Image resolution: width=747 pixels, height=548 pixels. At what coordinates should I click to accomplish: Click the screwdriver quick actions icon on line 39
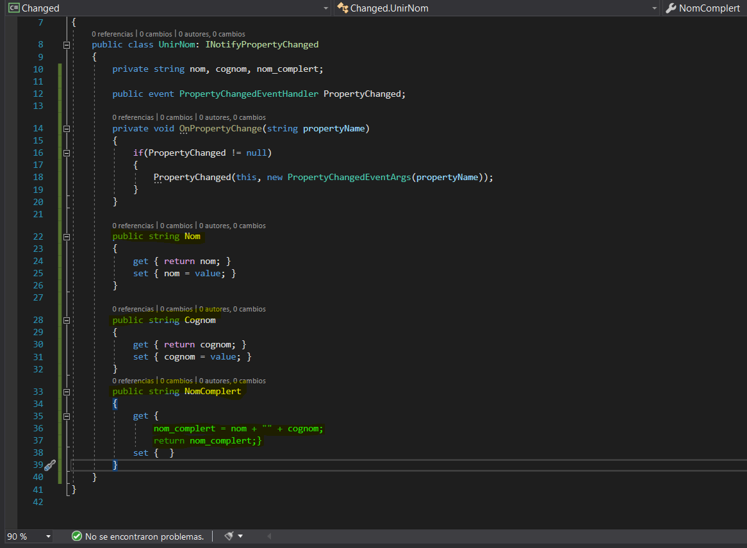(x=50, y=465)
